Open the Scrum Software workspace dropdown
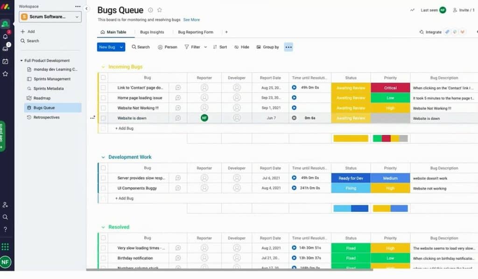 click(x=50, y=17)
